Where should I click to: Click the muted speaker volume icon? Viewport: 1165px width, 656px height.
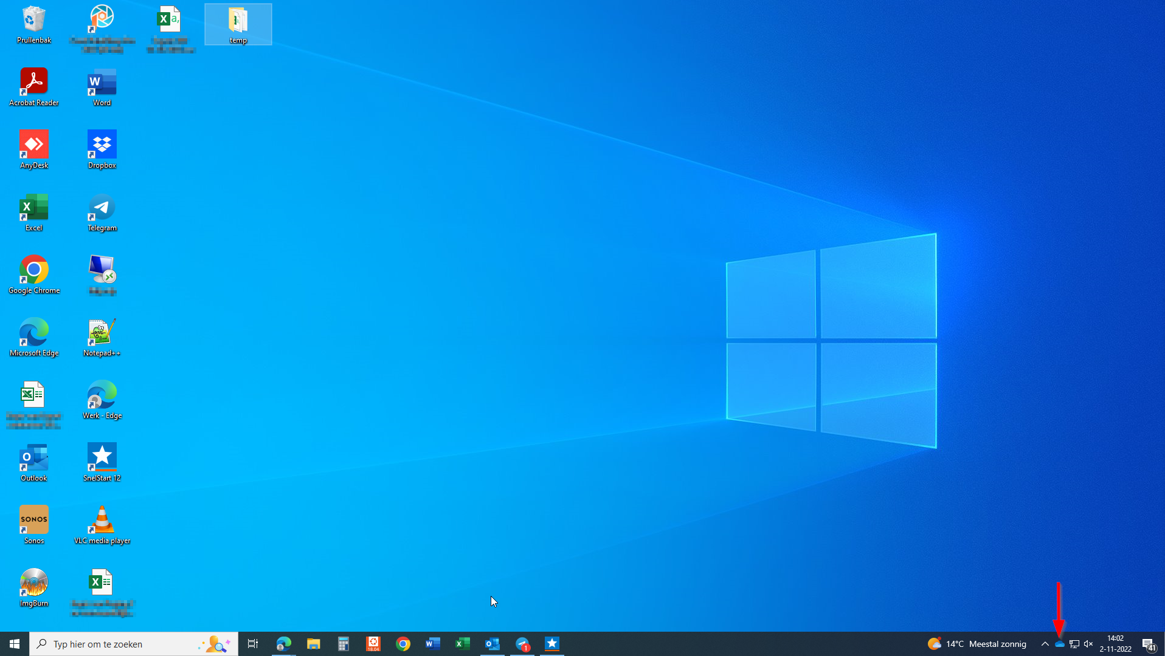pos(1088,644)
